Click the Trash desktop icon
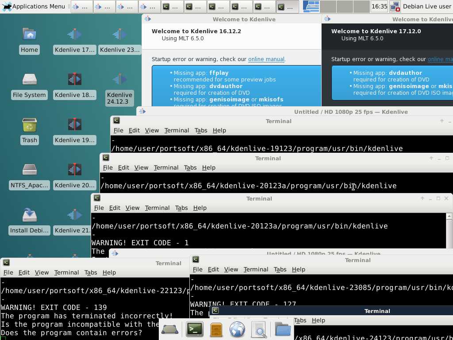This screenshot has height=340, width=453. click(x=29, y=131)
